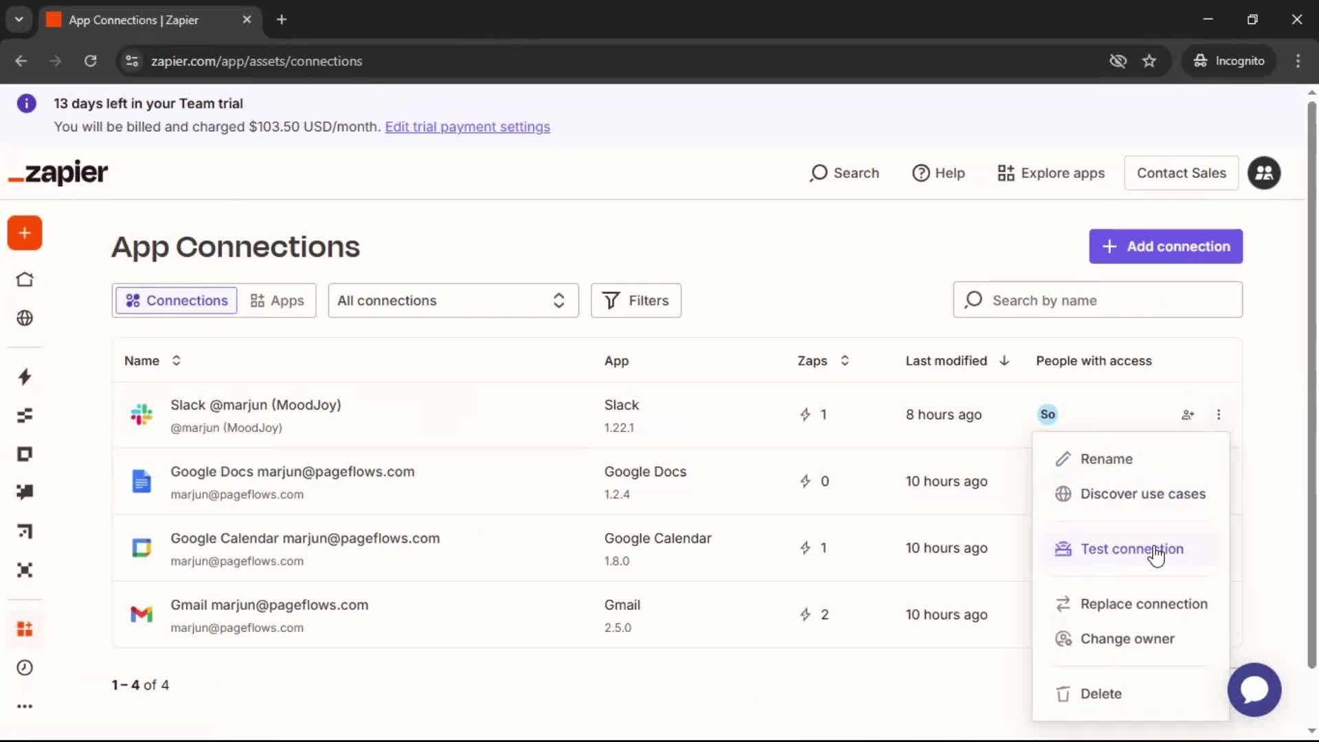This screenshot has height=742, width=1319.
Task: Select Discover use cases menu item
Action: (1131, 494)
